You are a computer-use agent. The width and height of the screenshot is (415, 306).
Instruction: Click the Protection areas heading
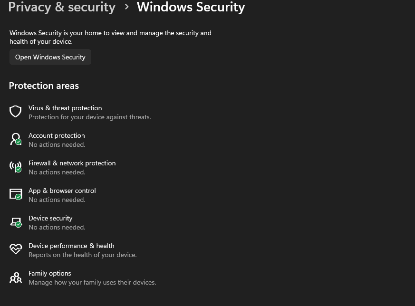pyautogui.click(x=44, y=86)
